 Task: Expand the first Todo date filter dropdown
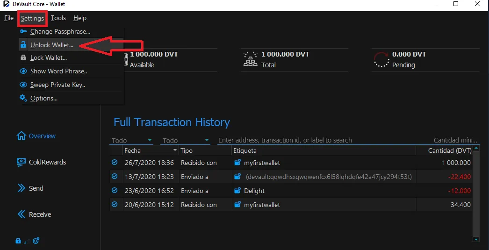point(132,141)
